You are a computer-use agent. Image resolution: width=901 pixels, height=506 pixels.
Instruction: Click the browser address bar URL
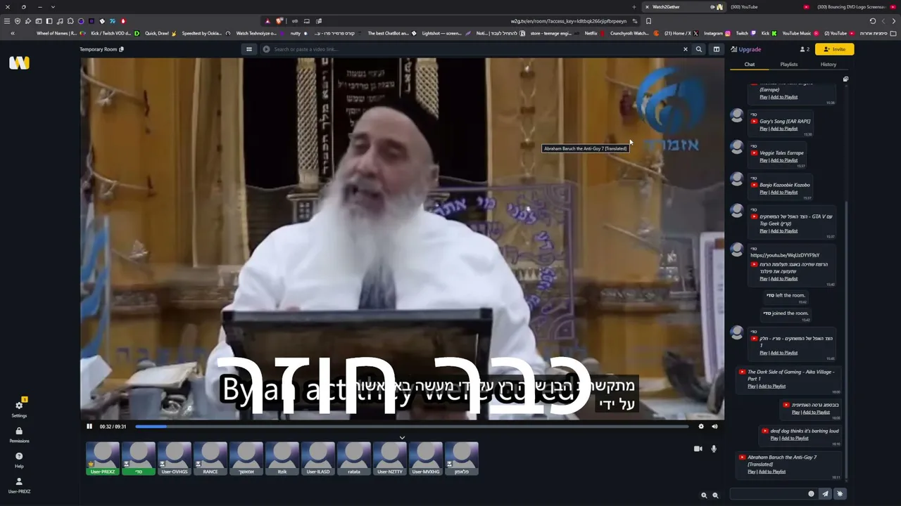point(569,21)
